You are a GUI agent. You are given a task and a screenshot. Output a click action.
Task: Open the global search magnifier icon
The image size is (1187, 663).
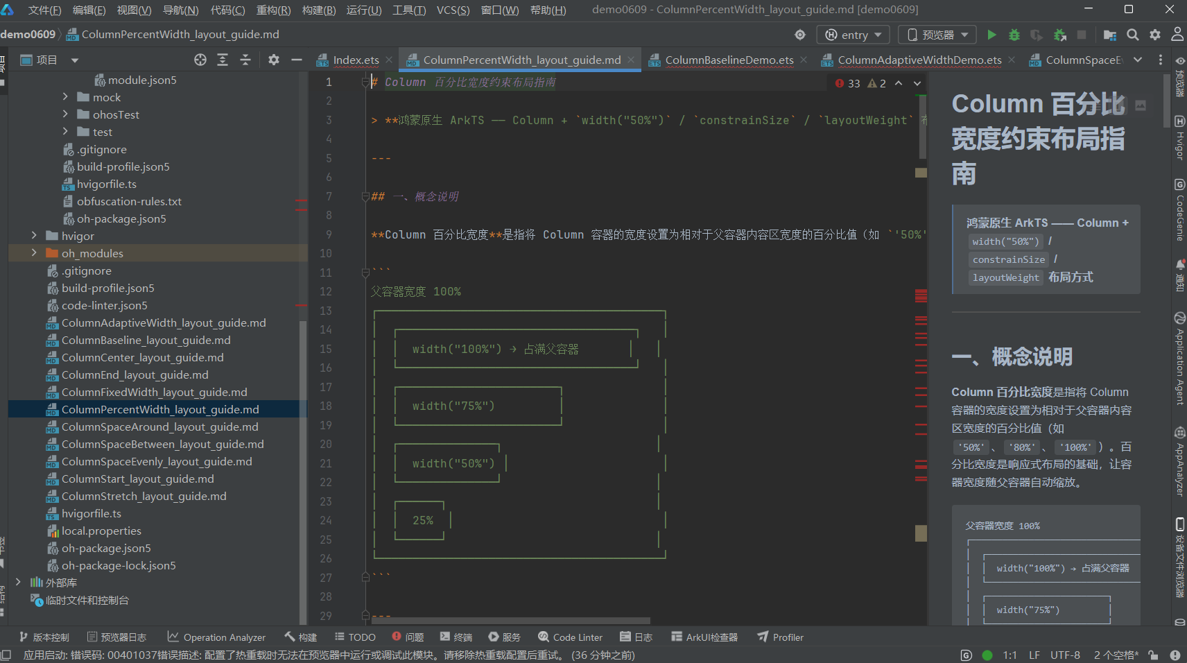click(1133, 35)
